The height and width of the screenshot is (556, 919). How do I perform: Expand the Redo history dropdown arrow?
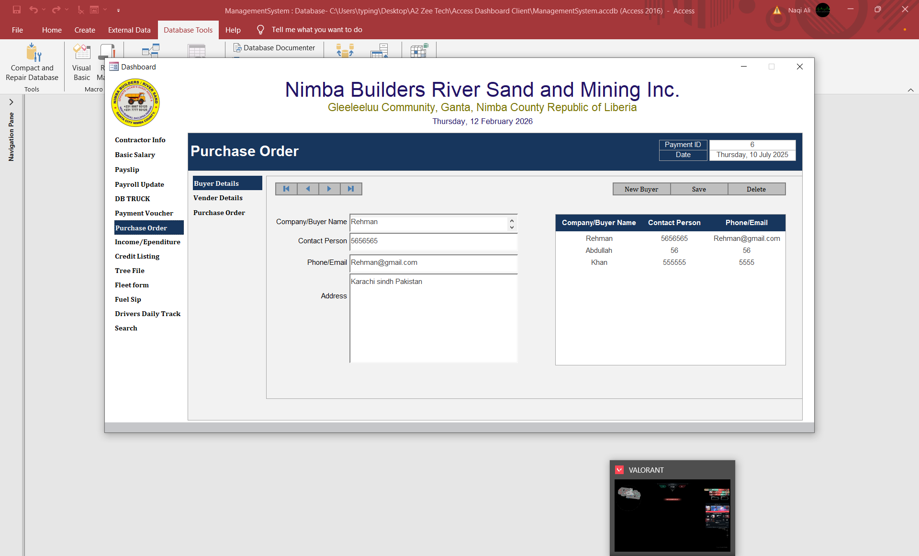pyautogui.click(x=67, y=10)
